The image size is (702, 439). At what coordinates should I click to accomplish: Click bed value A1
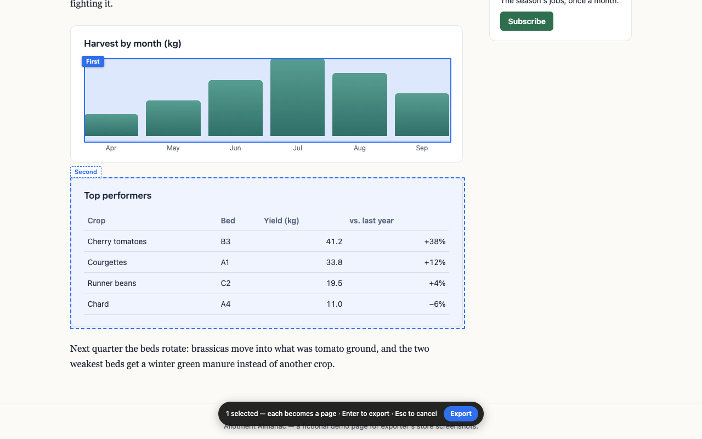pyautogui.click(x=225, y=262)
